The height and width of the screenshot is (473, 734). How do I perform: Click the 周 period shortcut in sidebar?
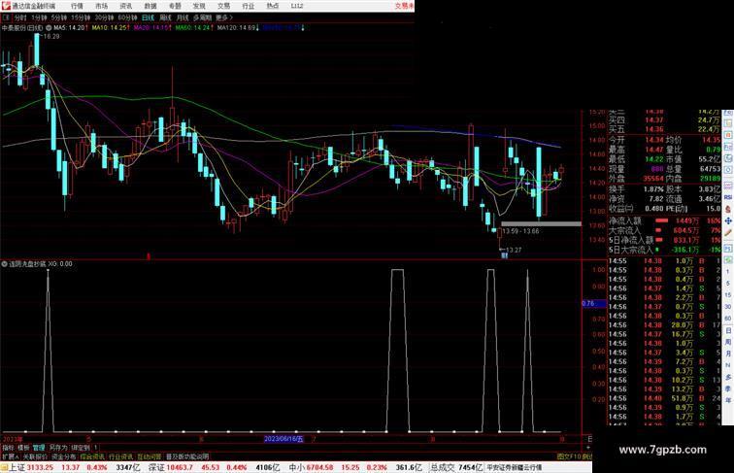tap(728, 342)
